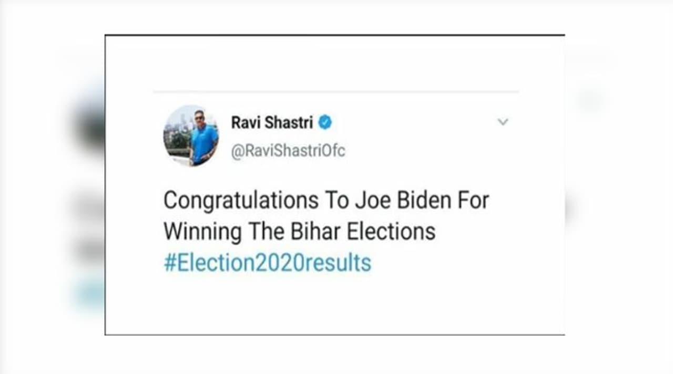Click Ravi Shastri's profile picture
The width and height of the screenshot is (673, 374).
pyautogui.click(x=191, y=136)
